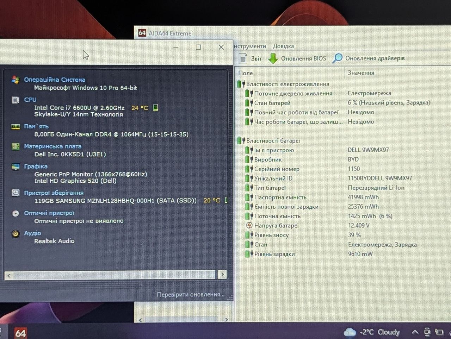Viewport: 451px width, 339px height.
Task: Click the Windows logo icon beside Операційна Система
Action: coord(16,80)
